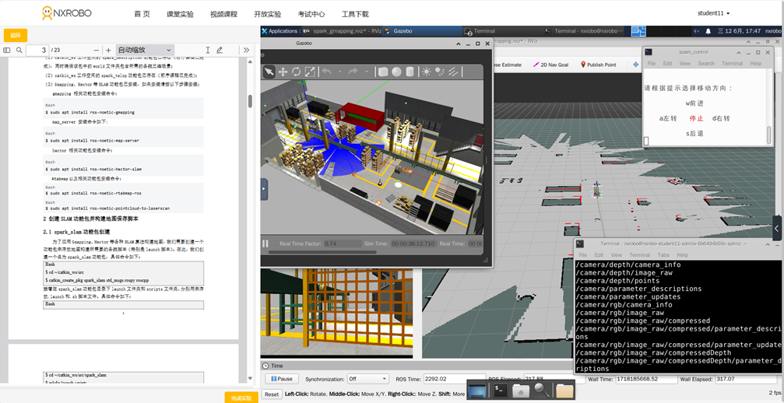Insert a sphere shape in Gazebo

pyautogui.click(x=396, y=72)
